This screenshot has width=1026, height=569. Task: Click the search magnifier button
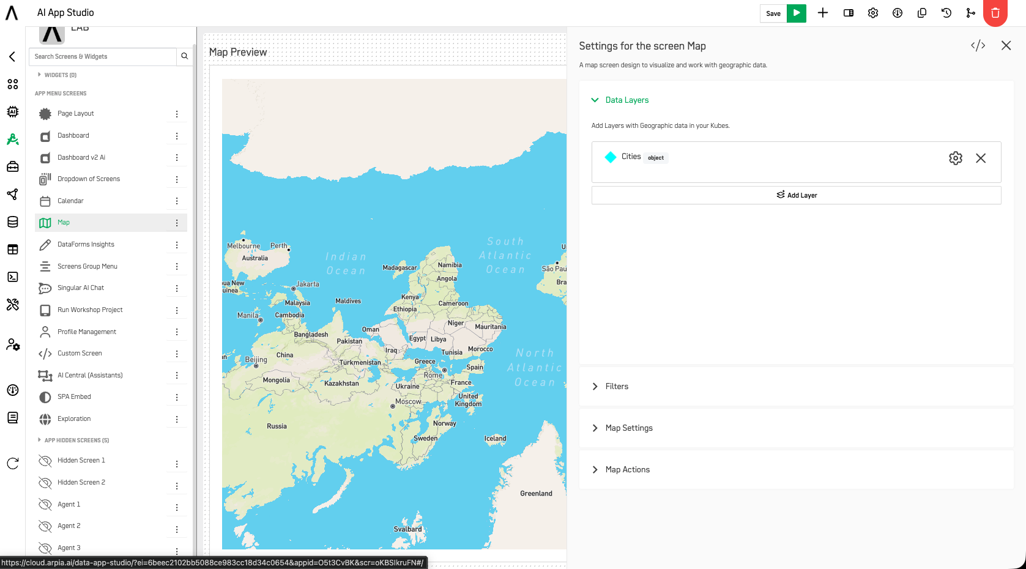click(184, 56)
